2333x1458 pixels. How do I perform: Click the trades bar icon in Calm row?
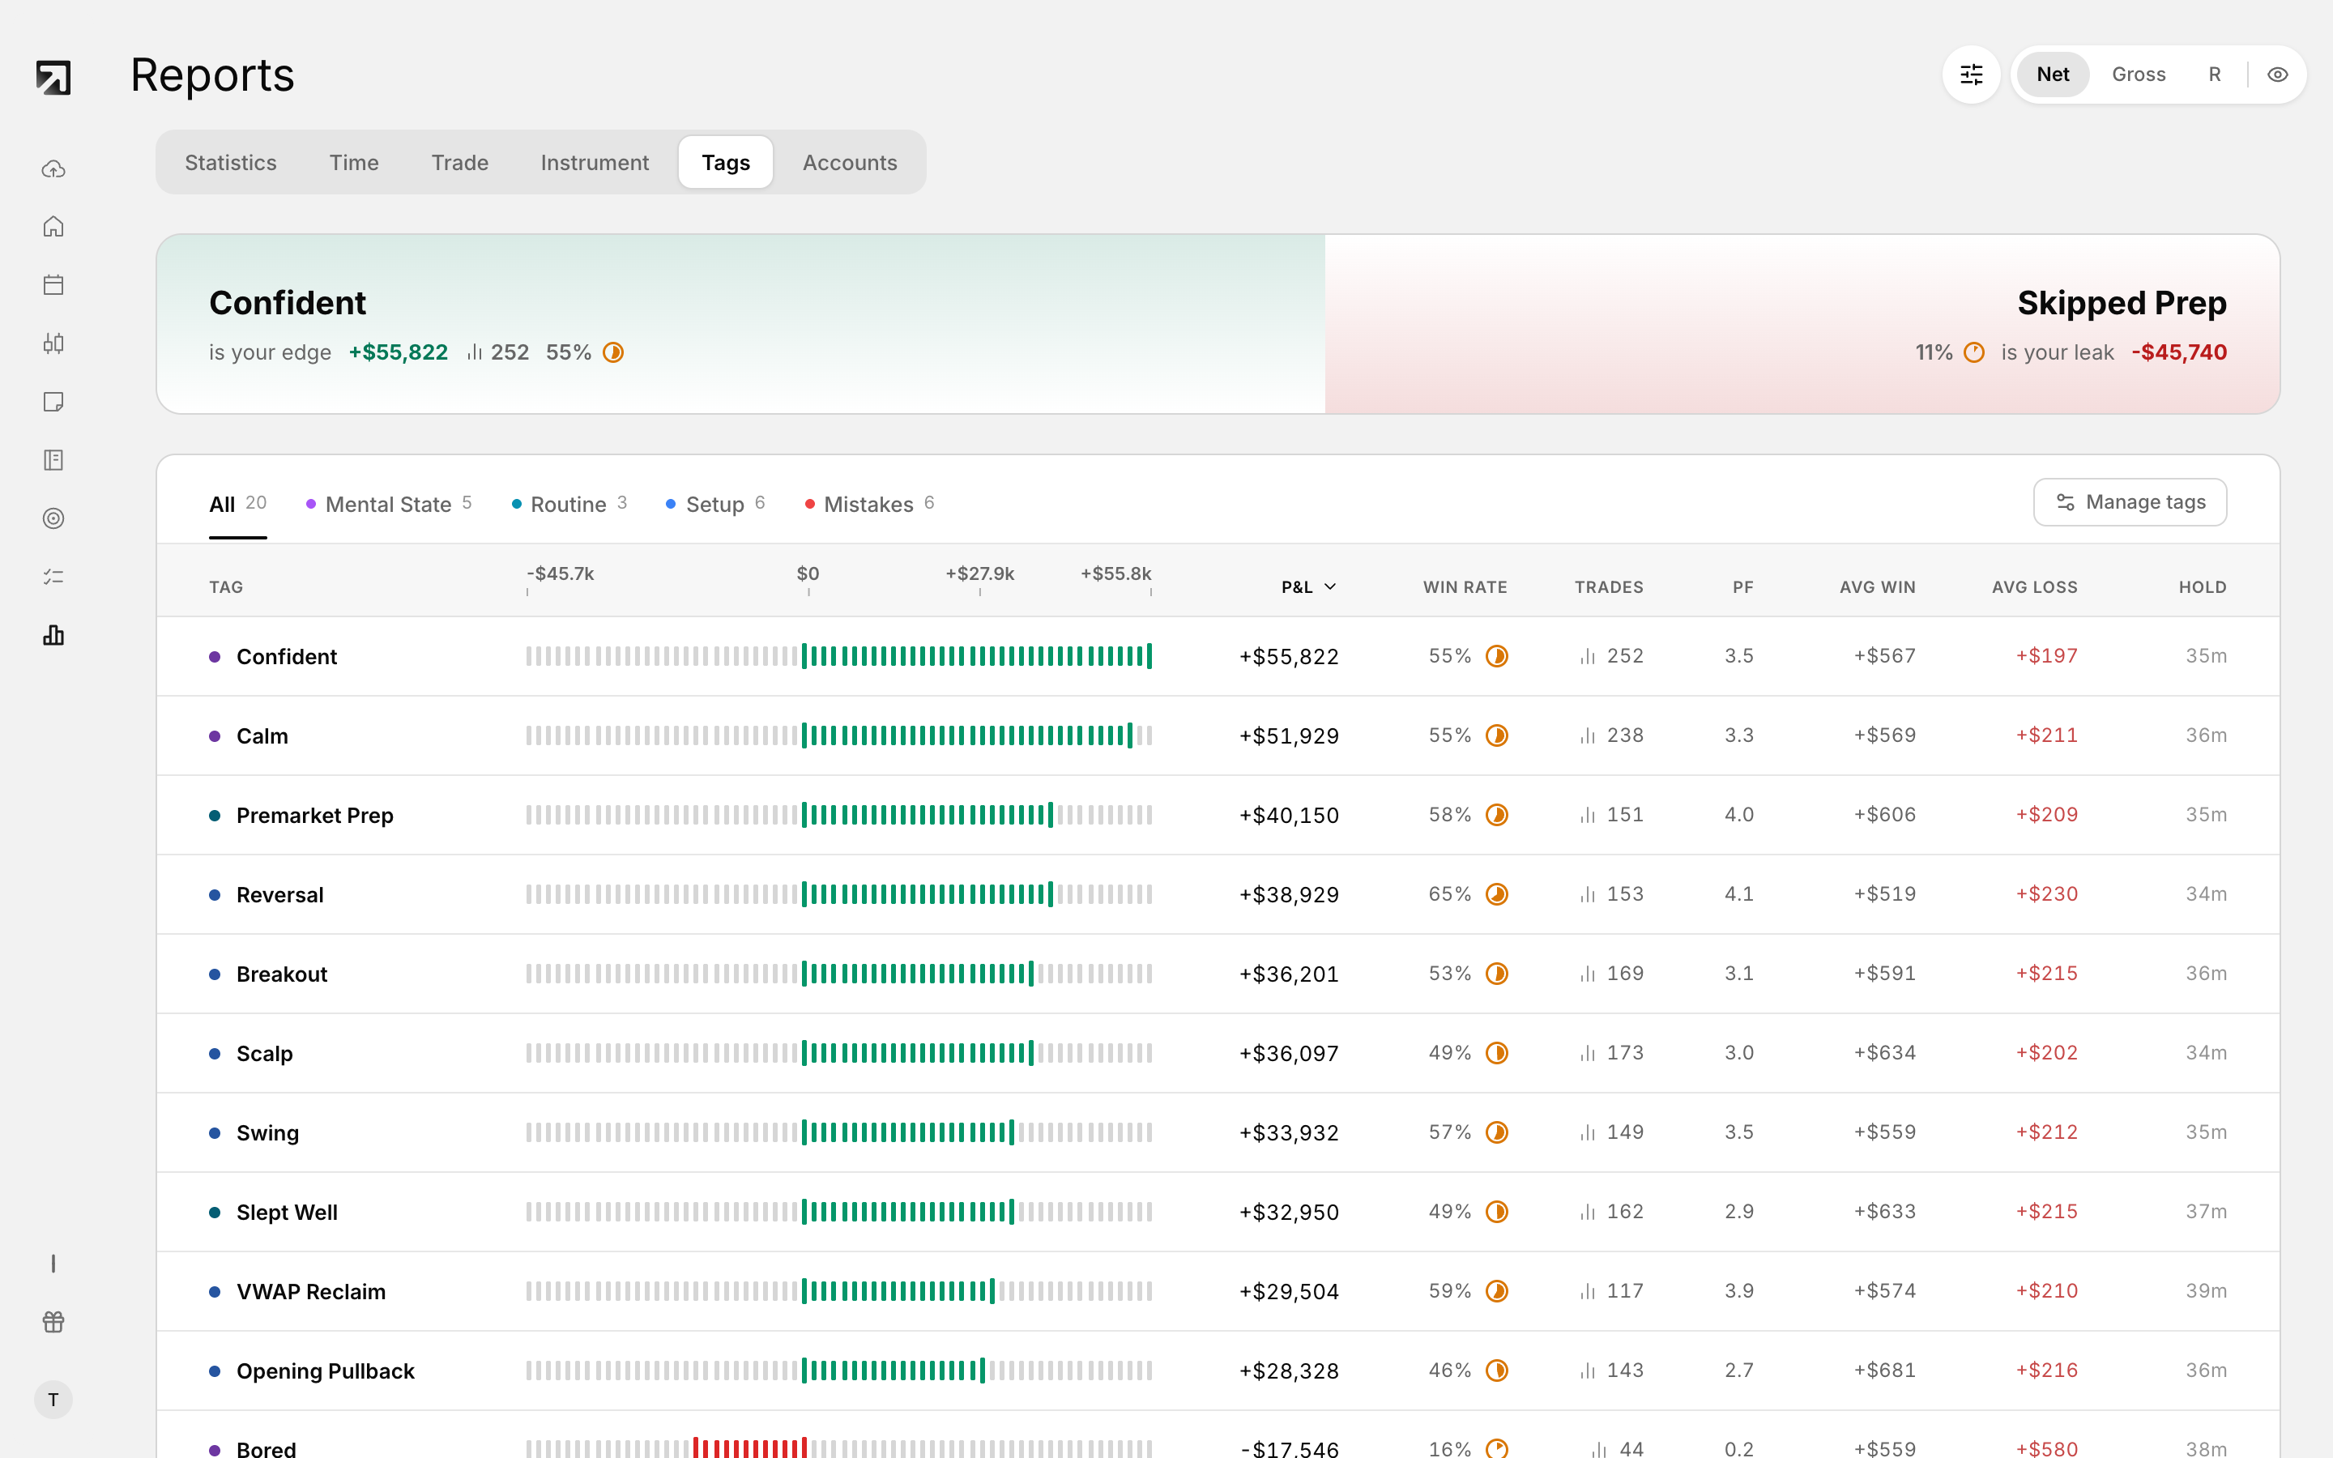pyautogui.click(x=1587, y=735)
